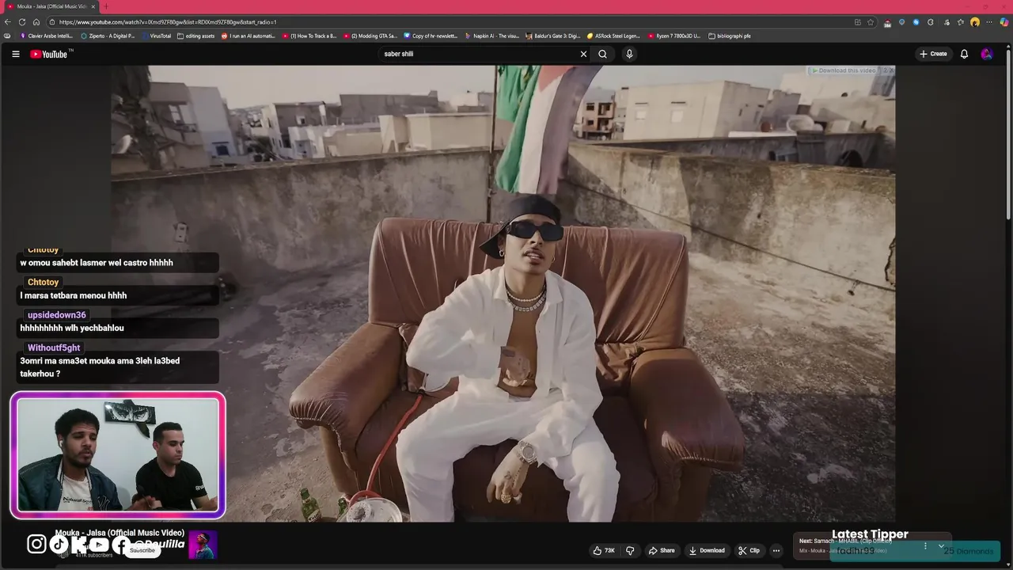Image resolution: width=1013 pixels, height=570 pixels.
Task: Share the video
Action: click(x=662, y=550)
